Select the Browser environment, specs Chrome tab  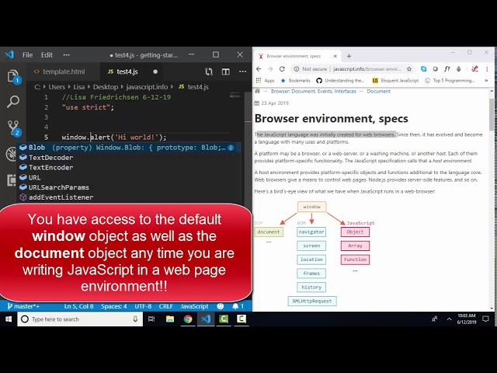[294, 56]
